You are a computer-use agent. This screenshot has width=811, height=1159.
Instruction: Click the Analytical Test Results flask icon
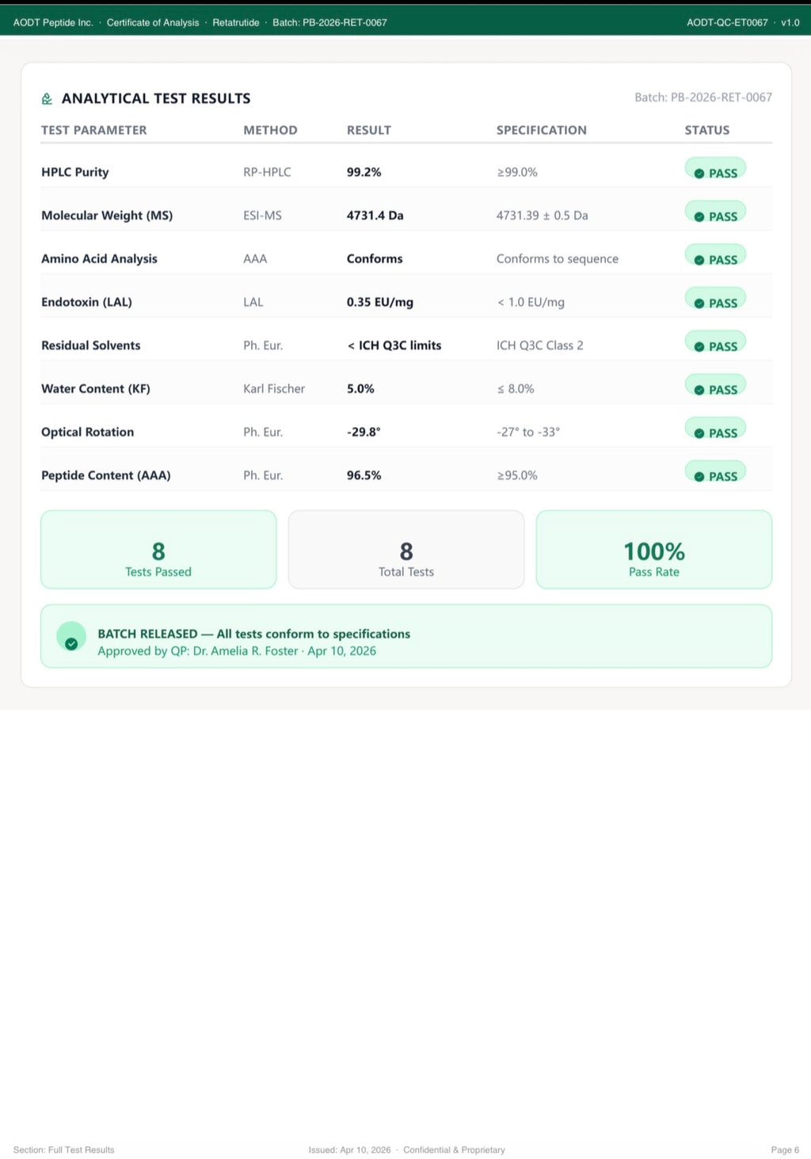click(x=47, y=99)
